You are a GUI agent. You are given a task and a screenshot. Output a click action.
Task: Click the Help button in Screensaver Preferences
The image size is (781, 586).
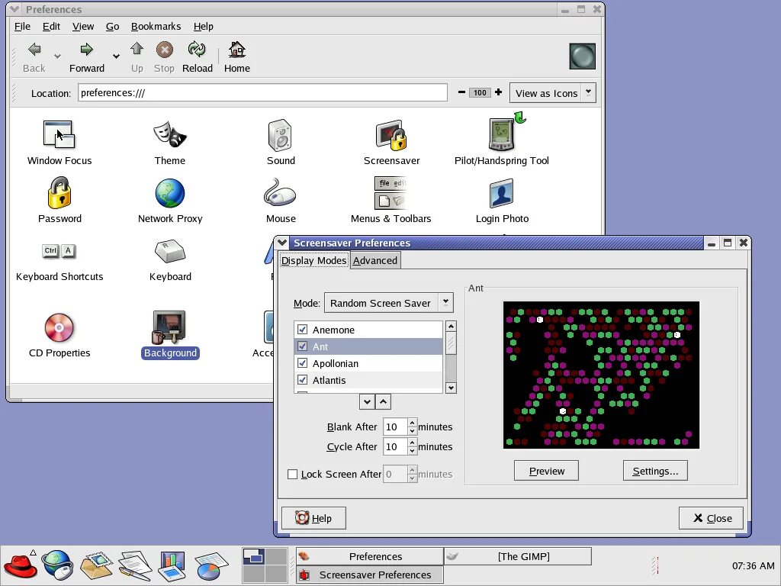point(313,518)
